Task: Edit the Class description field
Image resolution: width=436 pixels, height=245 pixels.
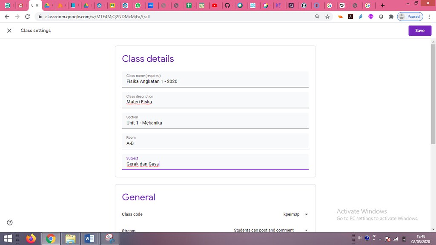Action: (x=215, y=100)
